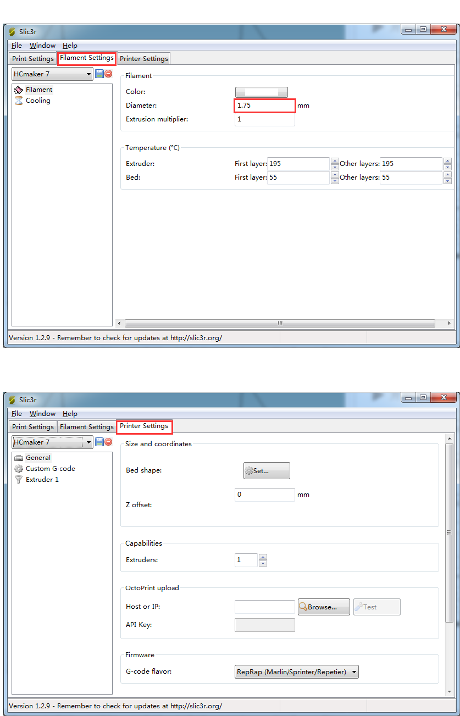Click the Extruders count field
The width and height of the screenshot is (460, 716).
[x=246, y=560]
